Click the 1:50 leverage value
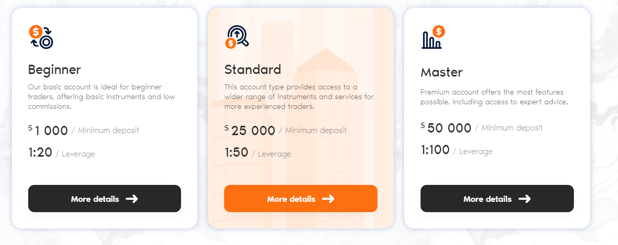Screen dimensions: 618x245 pos(236,153)
